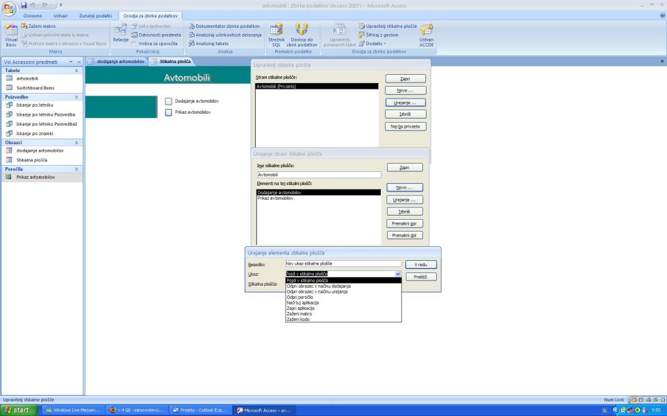Start the Analiziraj tabelo wizard
The image size is (667, 416).
click(x=209, y=43)
